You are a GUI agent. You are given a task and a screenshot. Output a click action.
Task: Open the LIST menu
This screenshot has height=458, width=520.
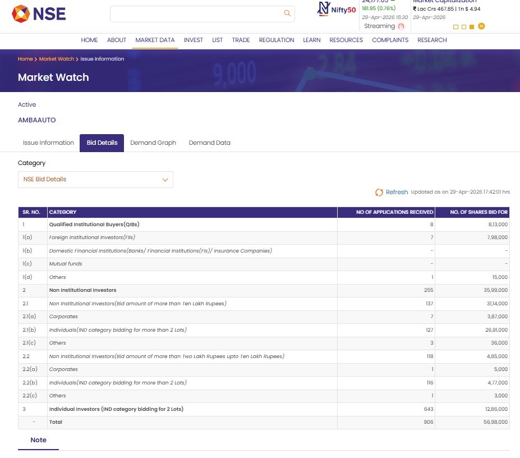pyautogui.click(x=217, y=40)
